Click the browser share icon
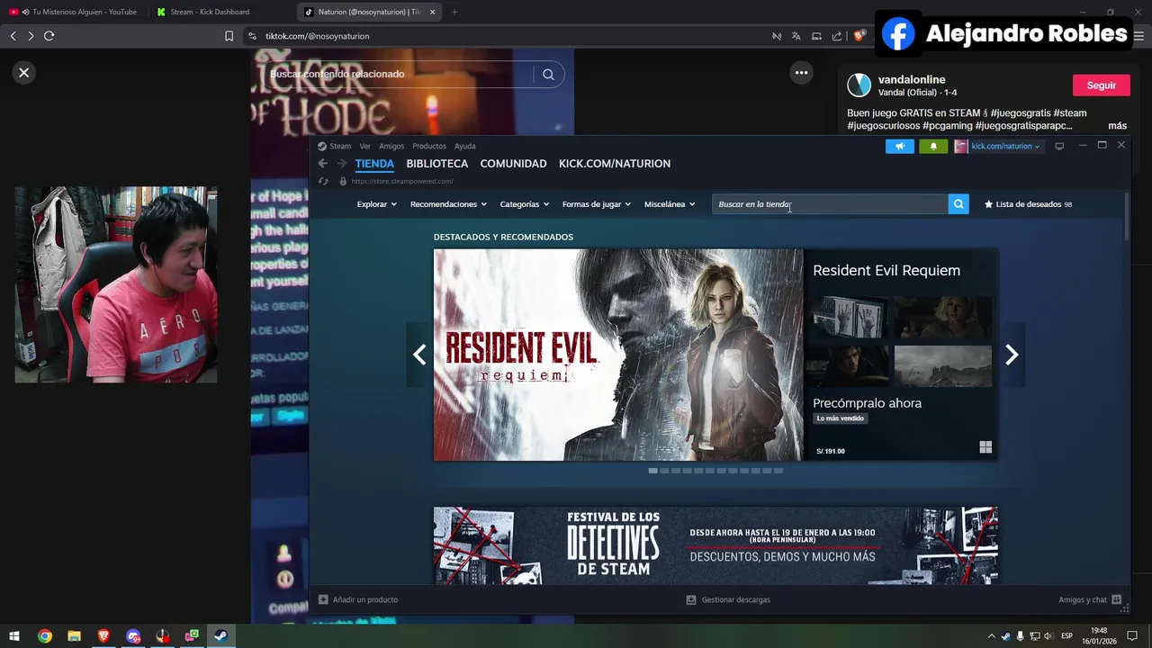This screenshot has width=1152, height=648. [x=837, y=36]
